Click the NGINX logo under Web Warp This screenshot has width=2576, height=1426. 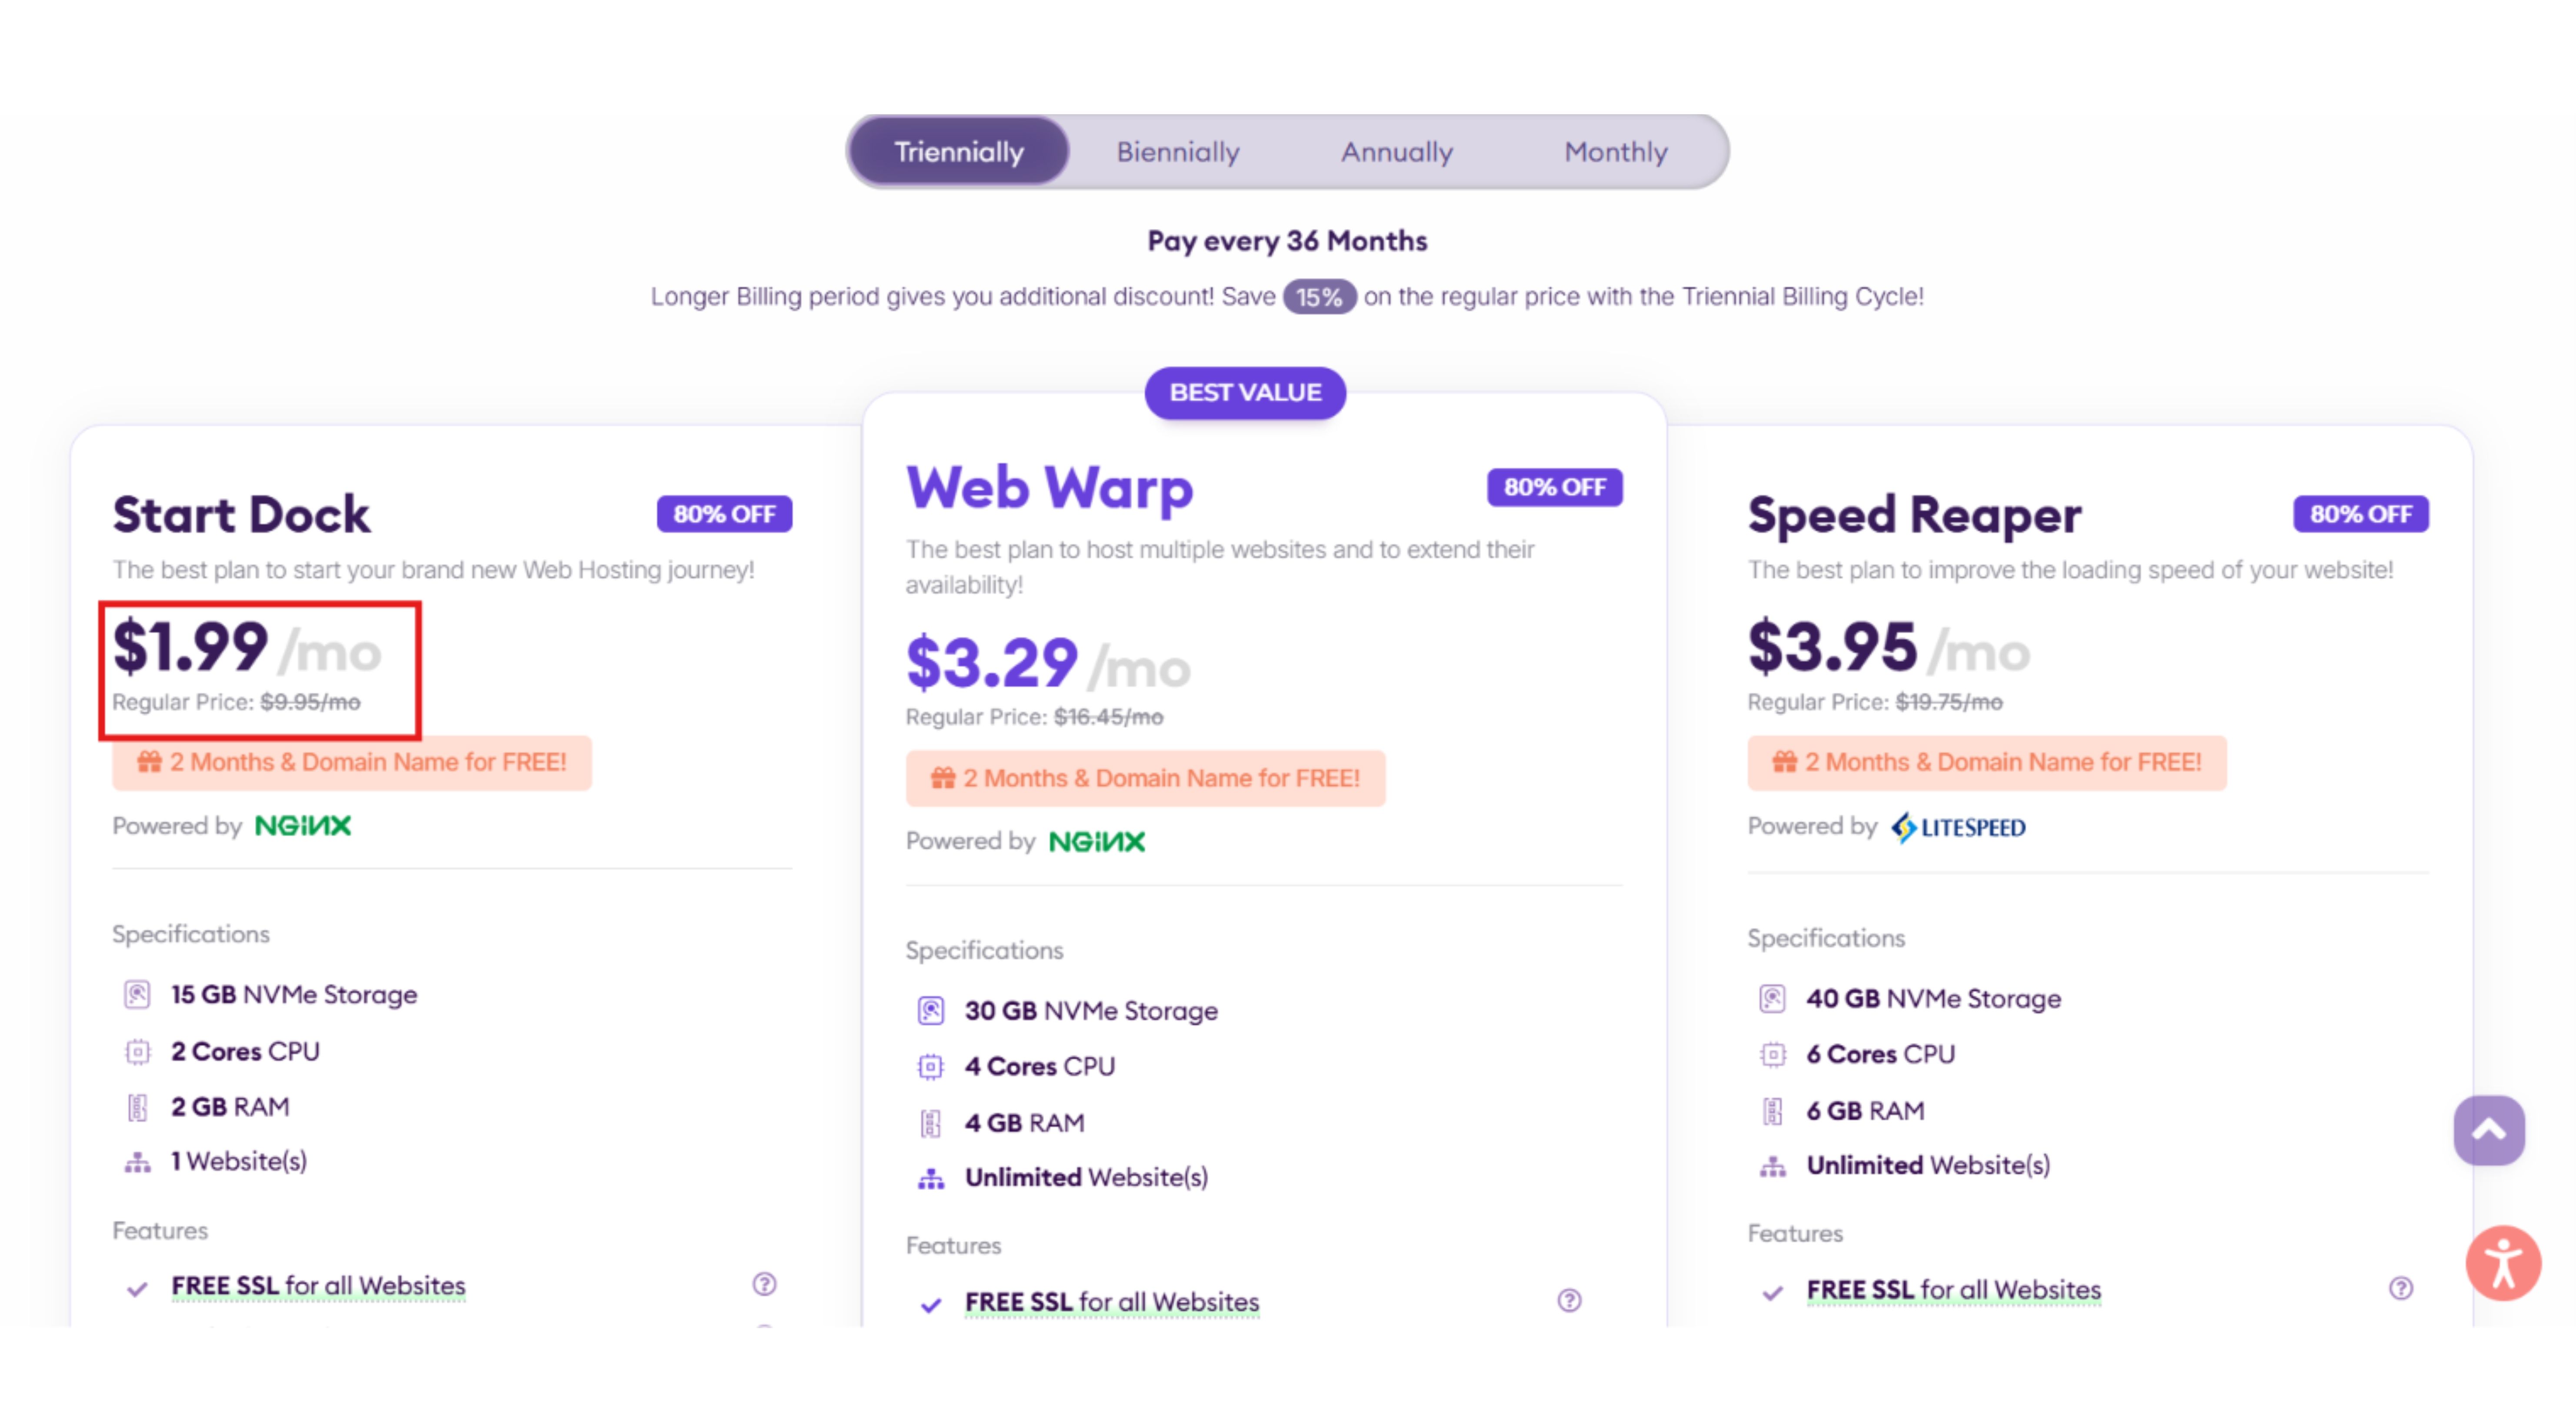[x=1097, y=841]
